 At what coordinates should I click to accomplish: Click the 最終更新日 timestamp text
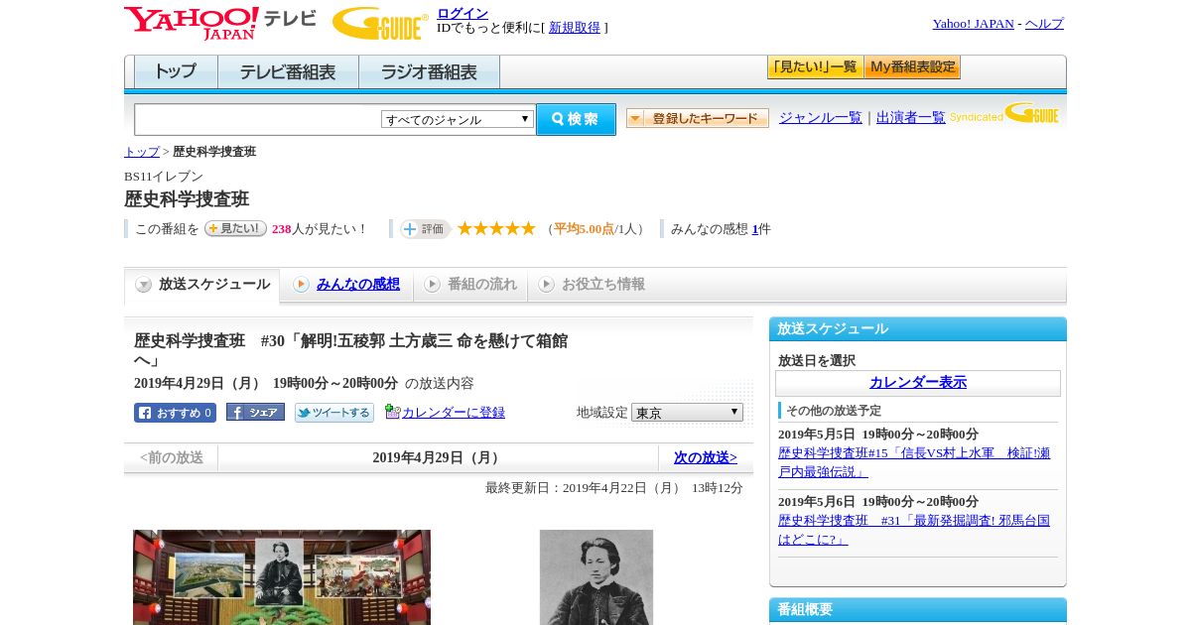(614, 488)
